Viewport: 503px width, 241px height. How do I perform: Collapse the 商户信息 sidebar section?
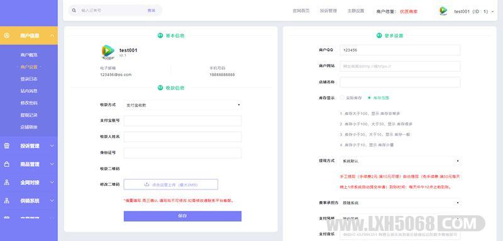pyautogui.click(x=52, y=36)
